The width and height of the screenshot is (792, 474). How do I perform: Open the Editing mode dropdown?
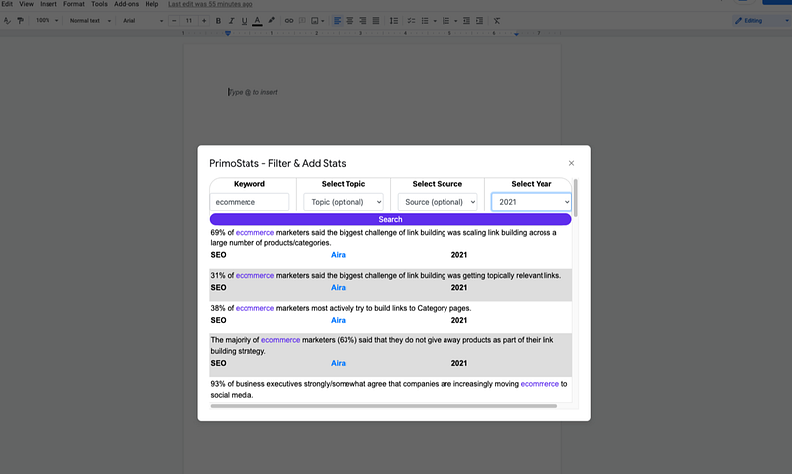pyautogui.click(x=761, y=21)
